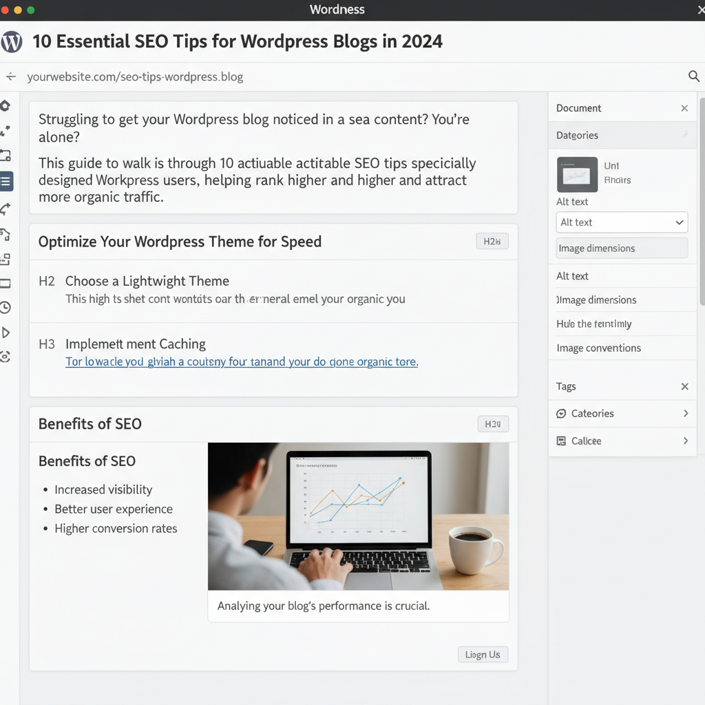Click the Liogn Us button
705x705 pixels.
(x=482, y=655)
